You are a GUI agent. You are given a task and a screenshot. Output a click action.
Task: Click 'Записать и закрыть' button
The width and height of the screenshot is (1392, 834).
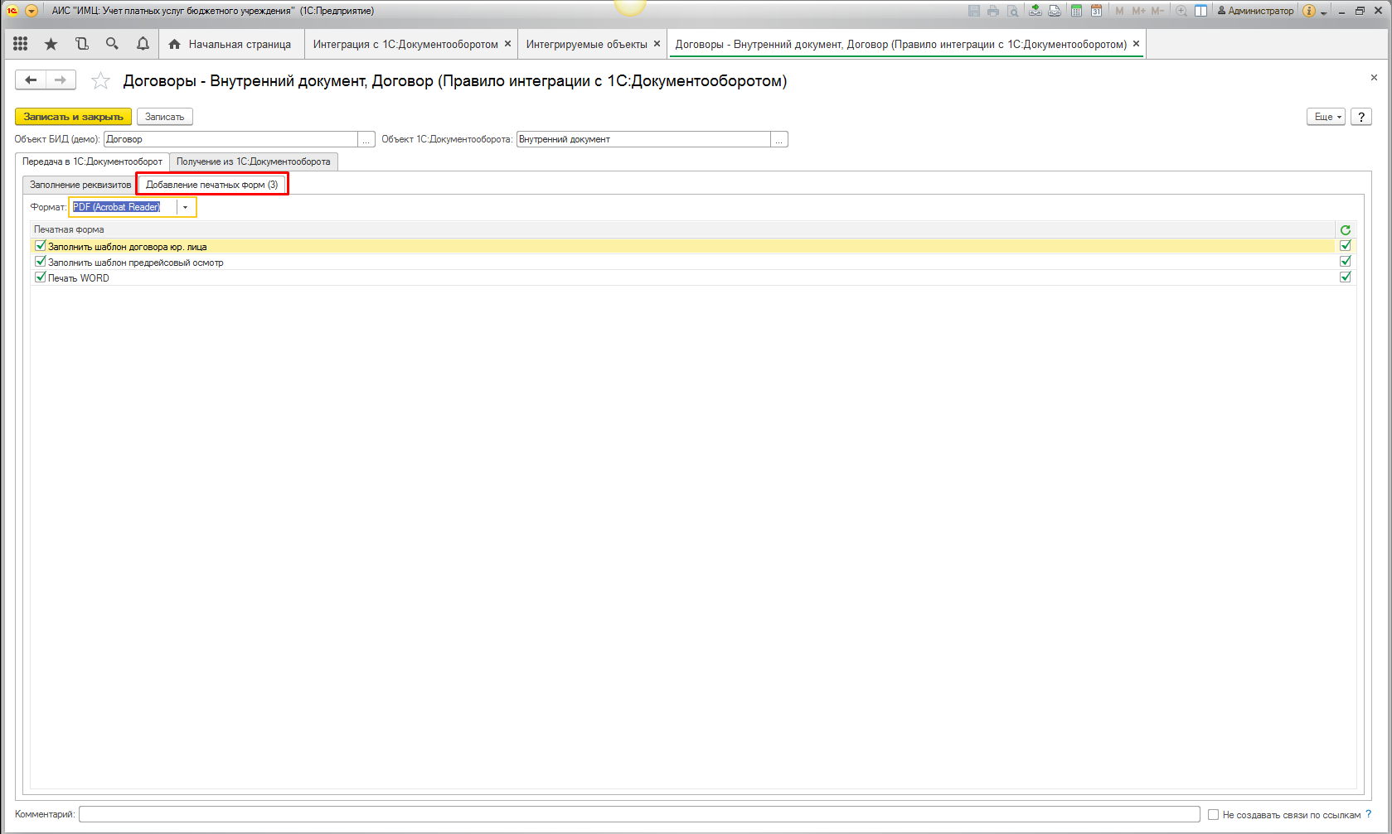click(73, 117)
